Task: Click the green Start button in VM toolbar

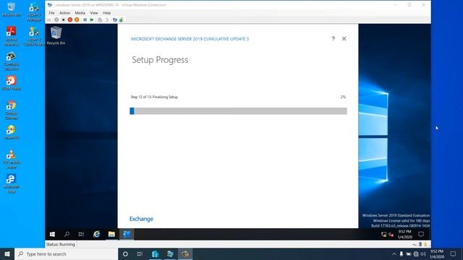Action: (92, 19)
